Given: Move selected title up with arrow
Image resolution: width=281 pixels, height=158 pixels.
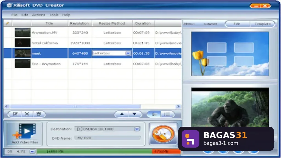Looking at the screenshot, I should (122, 114).
